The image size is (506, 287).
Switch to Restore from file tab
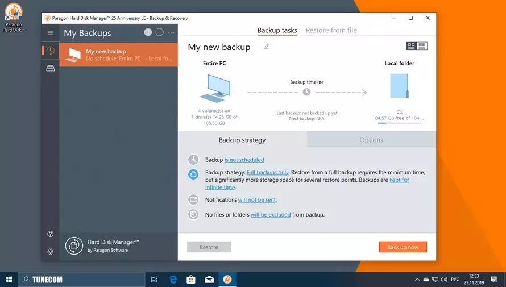coord(331,30)
